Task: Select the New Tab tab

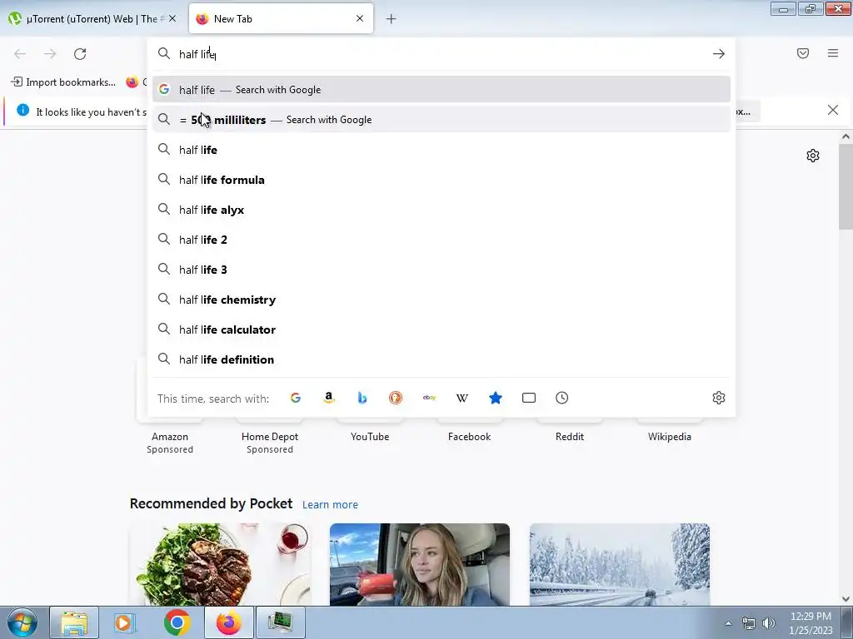Action: tap(282, 18)
